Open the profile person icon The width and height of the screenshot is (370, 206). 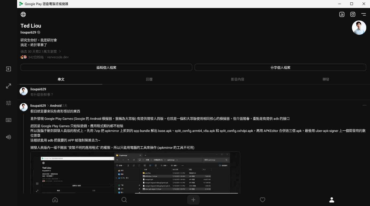pos(332,200)
